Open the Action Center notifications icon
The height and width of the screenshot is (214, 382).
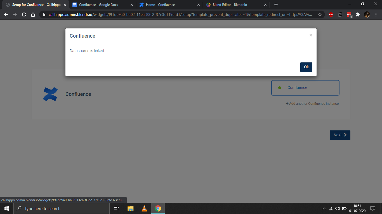[x=372, y=208]
